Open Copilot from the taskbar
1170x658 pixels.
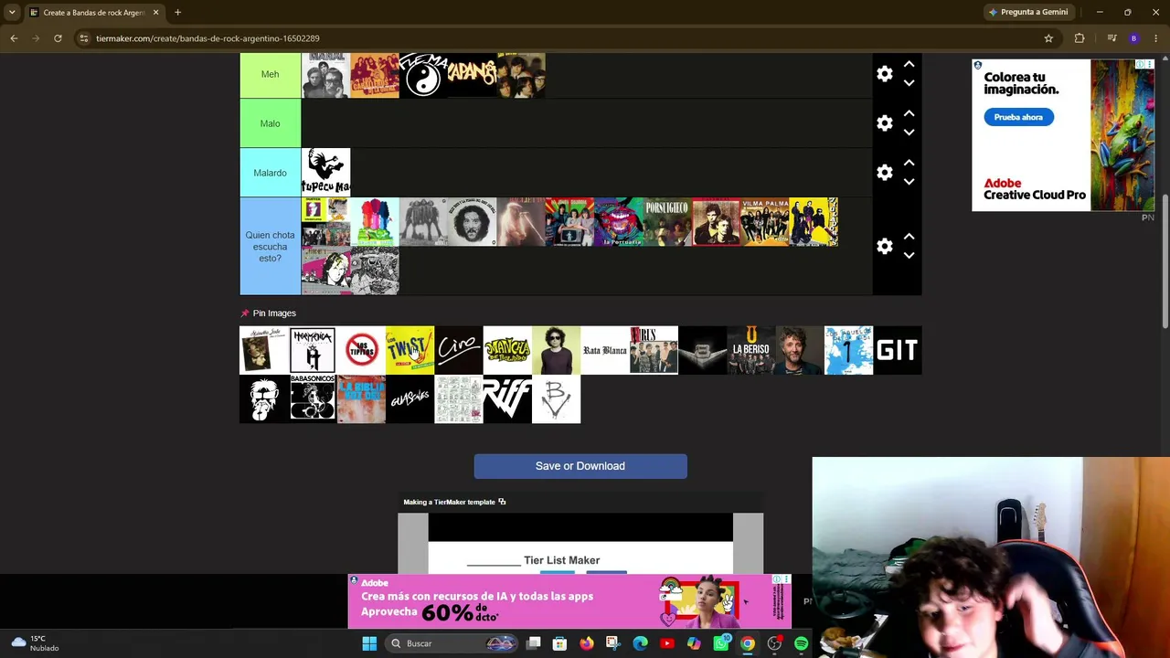point(694,643)
